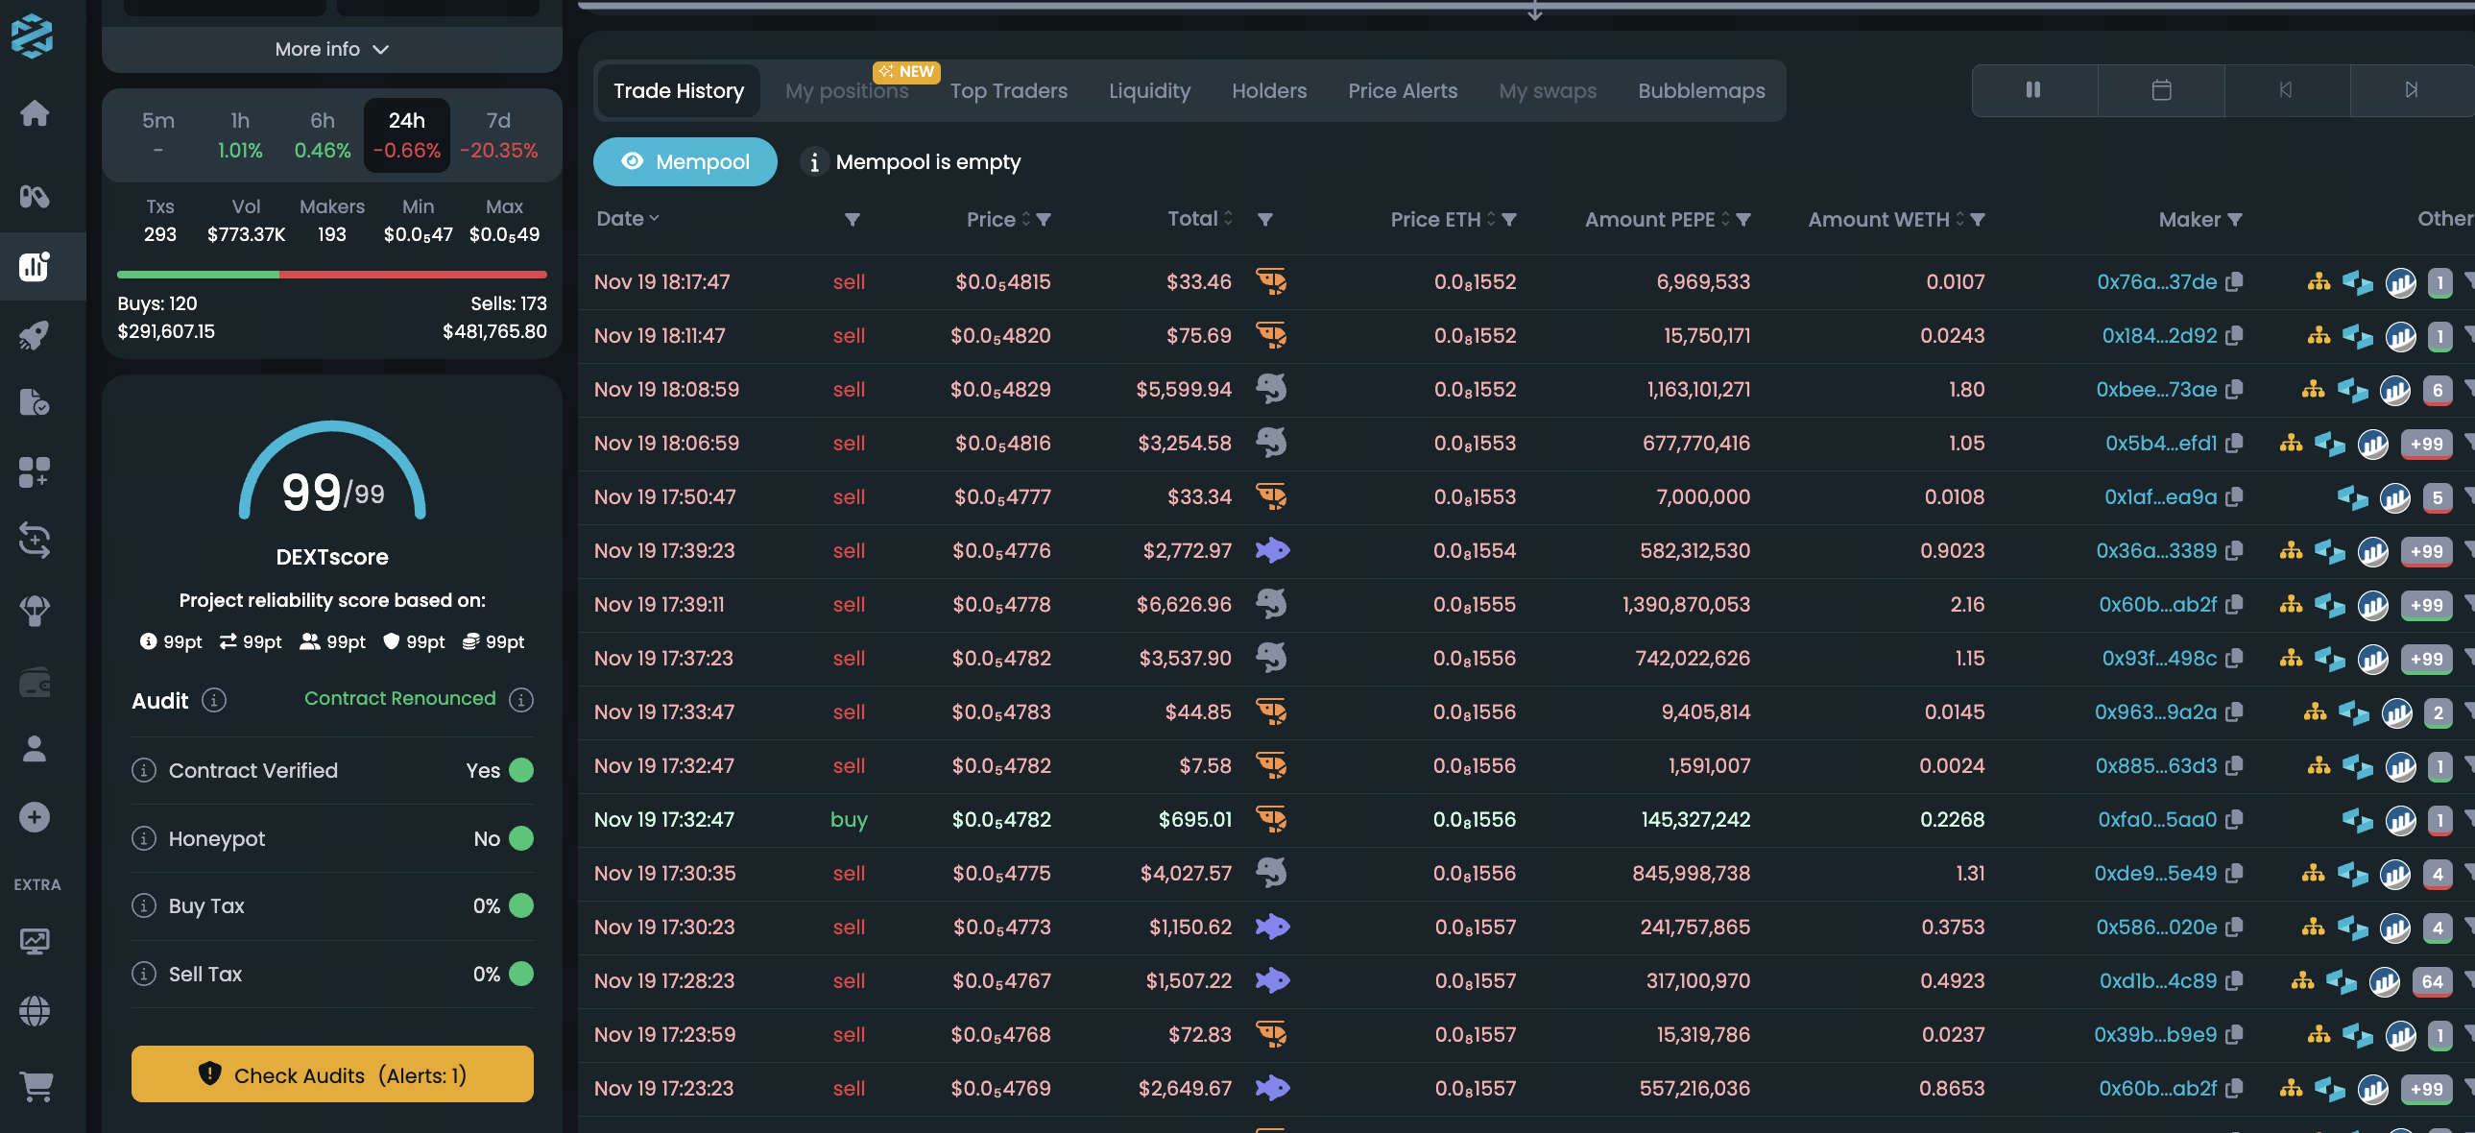Click the globe icon in sidebar
Viewport: 2475px width, 1133px height.
[x=35, y=1011]
